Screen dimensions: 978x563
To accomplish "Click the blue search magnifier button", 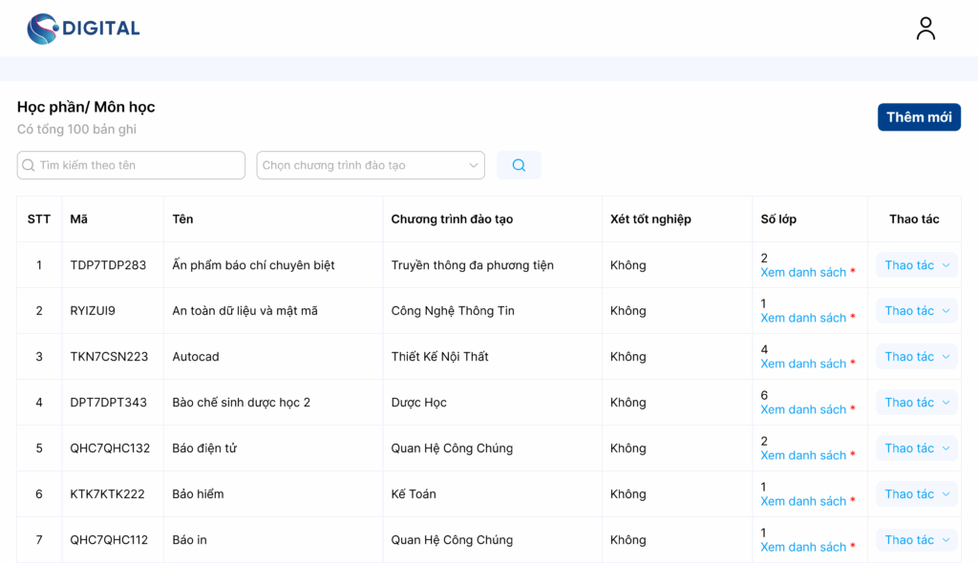I will coord(518,165).
